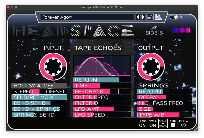Switch the SPACE to HEADS routing order
The image size is (204, 138).
[x=163, y=124]
